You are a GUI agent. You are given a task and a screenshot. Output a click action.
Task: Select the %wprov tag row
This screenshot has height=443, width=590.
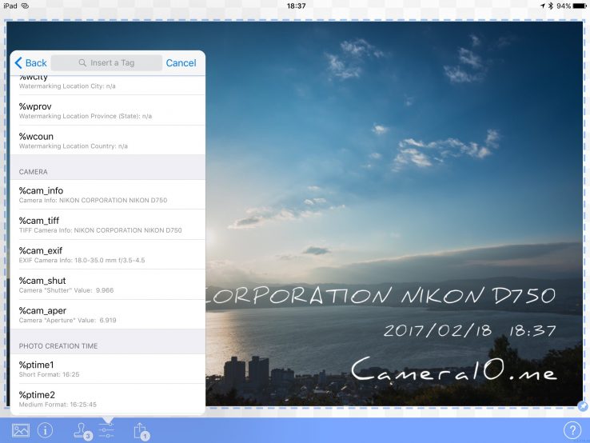coord(108,110)
